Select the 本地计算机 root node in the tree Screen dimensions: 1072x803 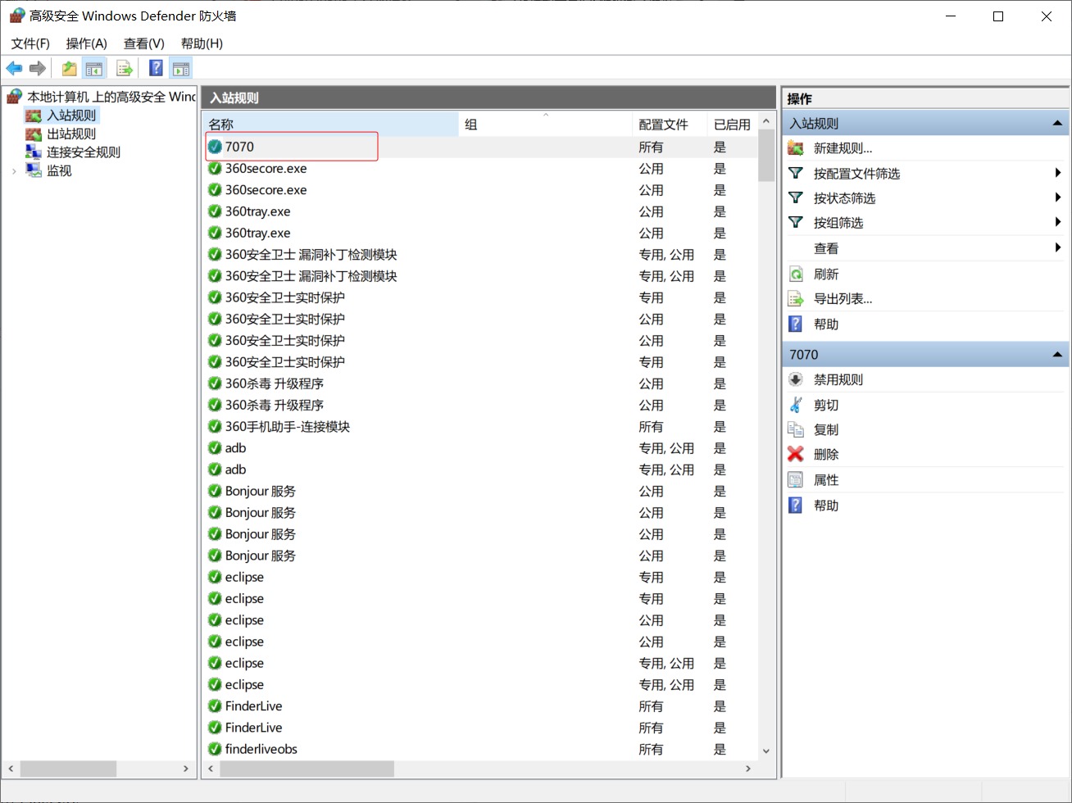click(111, 97)
